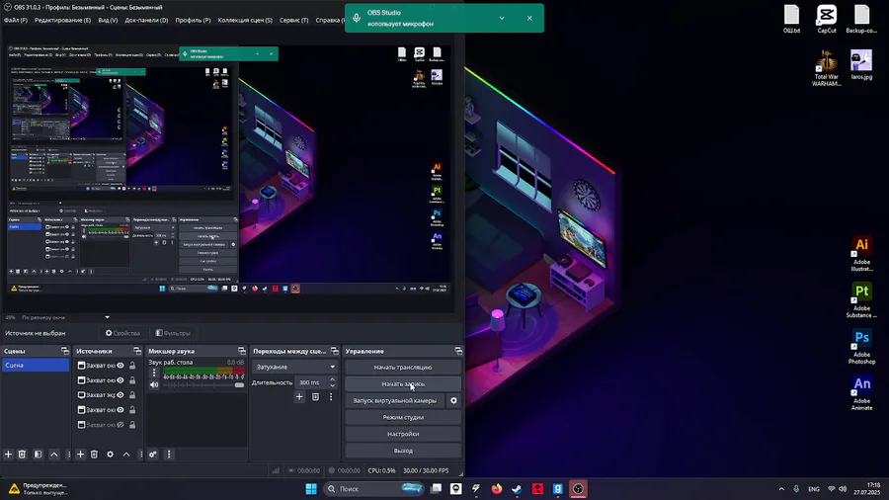Viewport: 889px width, 500px height.
Task: Add a new scene with the plus icon in the Сцены panel
Action: tap(8, 455)
